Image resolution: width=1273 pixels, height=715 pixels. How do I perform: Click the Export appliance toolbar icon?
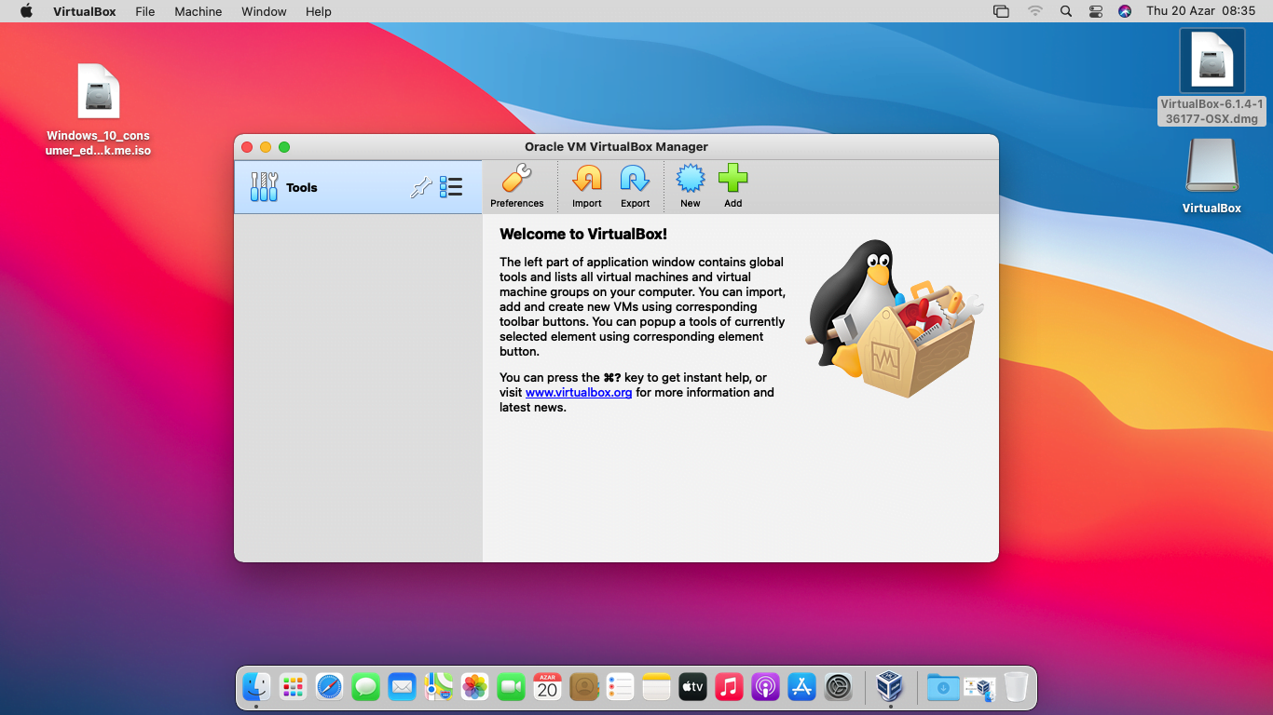coord(635,186)
